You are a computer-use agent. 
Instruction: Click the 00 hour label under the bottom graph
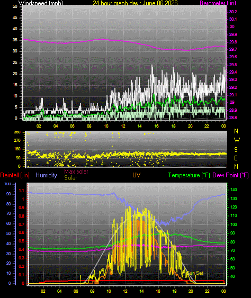coord(223,291)
